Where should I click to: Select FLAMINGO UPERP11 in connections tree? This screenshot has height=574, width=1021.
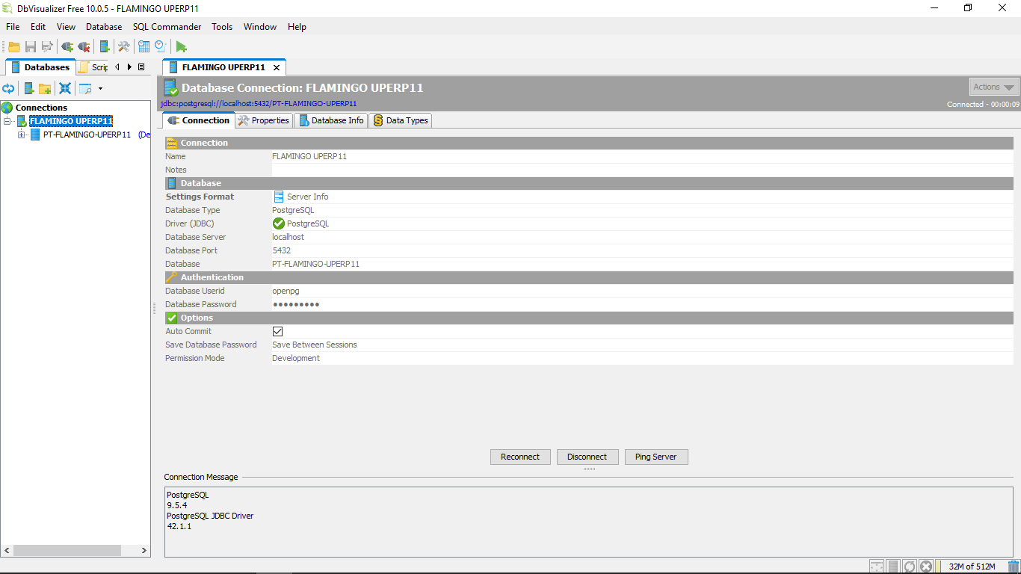tap(71, 121)
